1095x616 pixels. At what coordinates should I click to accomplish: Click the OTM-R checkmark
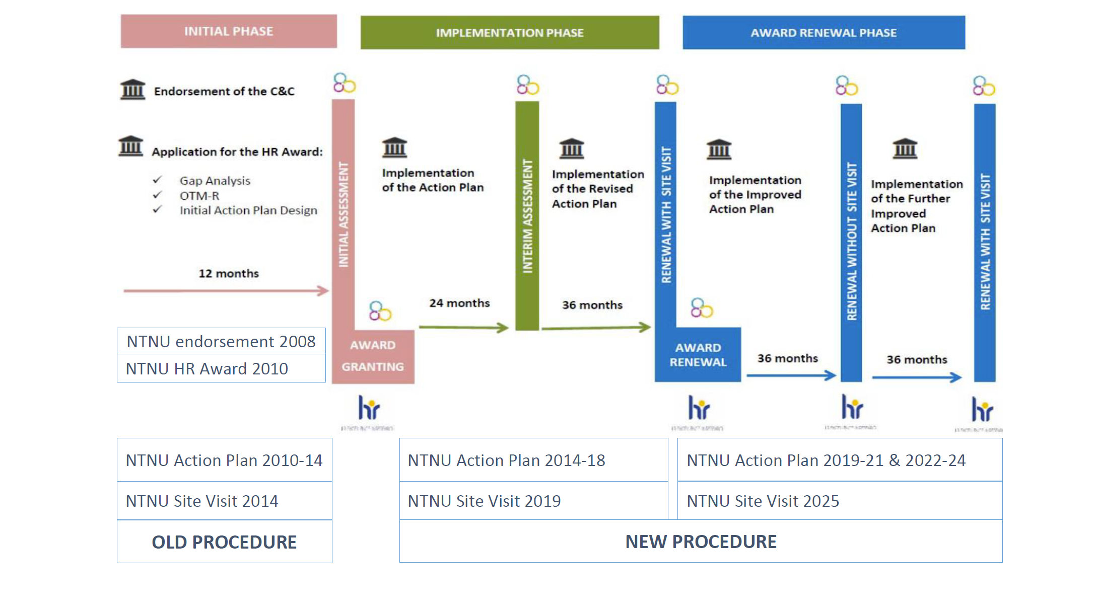157,195
